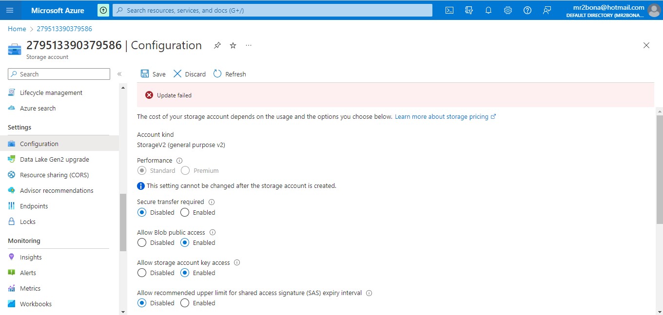Open the account avatar menu
Image resolution: width=663 pixels, height=315 pixels.
[654, 10]
